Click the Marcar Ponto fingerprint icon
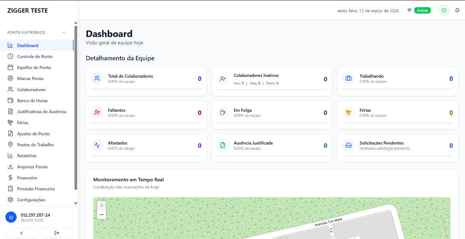465x239 pixels. click(x=10, y=79)
